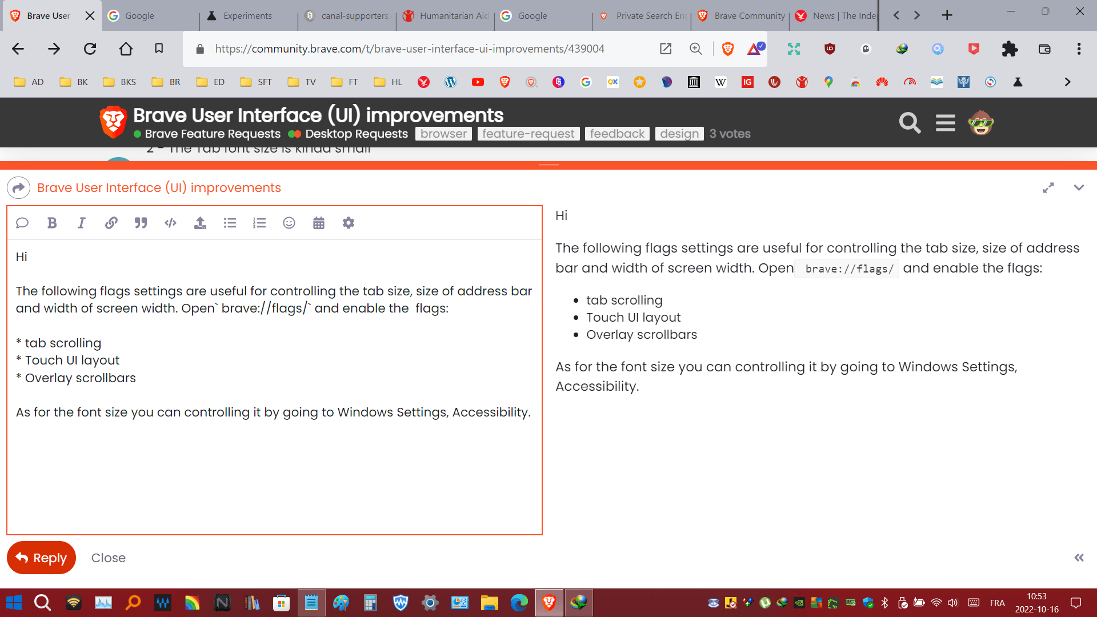The image size is (1097, 617).
Task: Switch to the Brave Community tab
Action: point(740,15)
